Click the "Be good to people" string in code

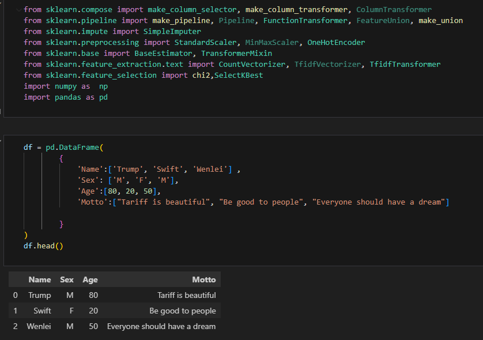pyautogui.click(x=261, y=202)
